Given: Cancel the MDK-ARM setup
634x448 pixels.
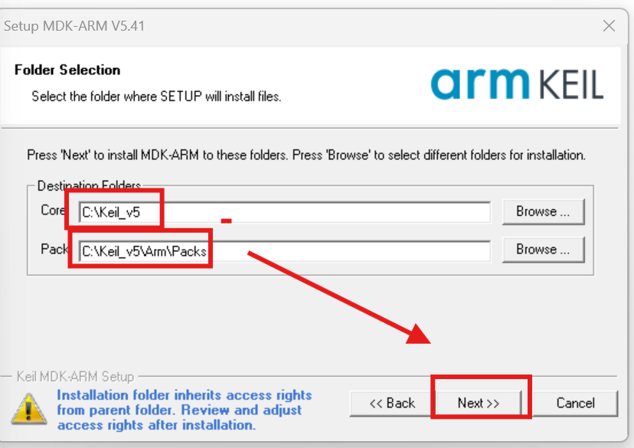Looking at the screenshot, I should pyautogui.click(x=575, y=403).
